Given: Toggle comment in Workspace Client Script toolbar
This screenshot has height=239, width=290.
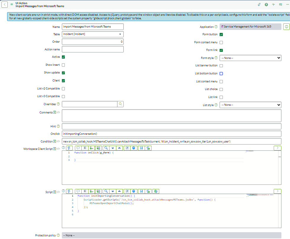Looking at the screenshot, I should [x=78, y=148].
